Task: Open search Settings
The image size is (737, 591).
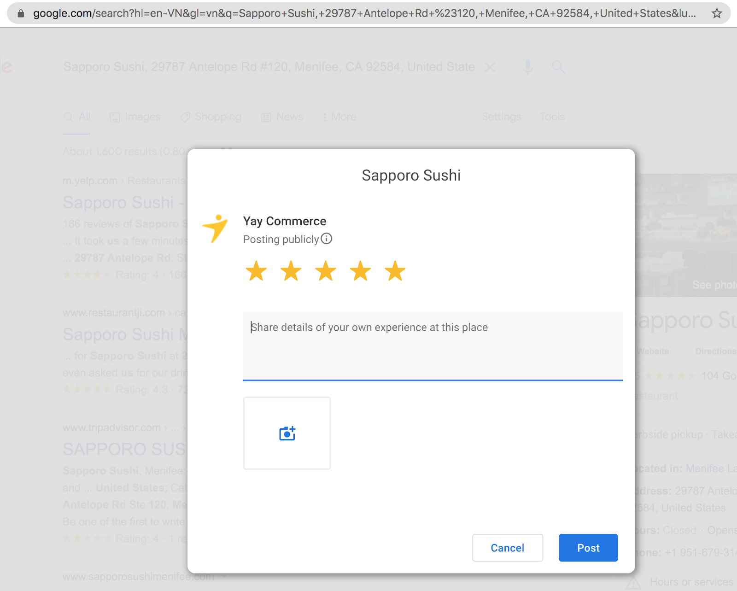Action: coord(501,117)
